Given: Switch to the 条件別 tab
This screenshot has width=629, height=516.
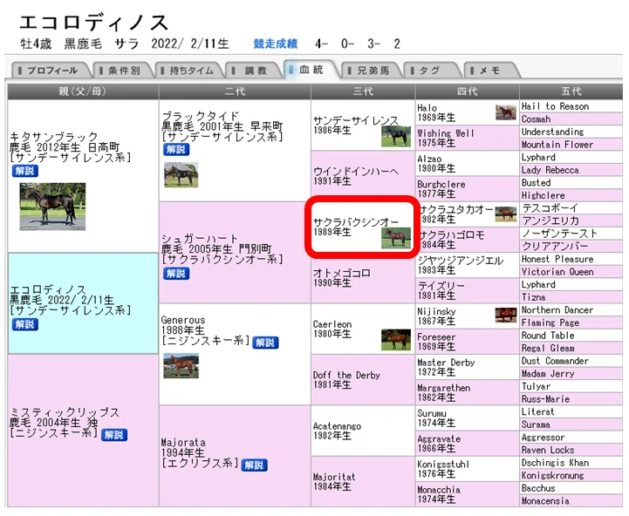Looking at the screenshot, I should [123, 71].
